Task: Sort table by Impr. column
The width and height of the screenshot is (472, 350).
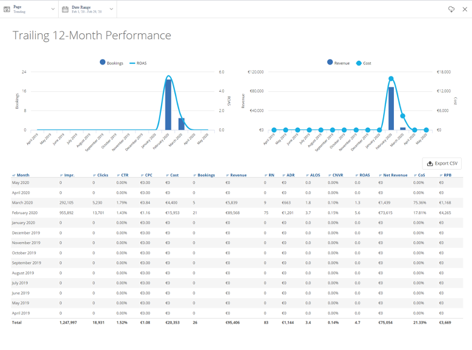Action: coord(67,175)
